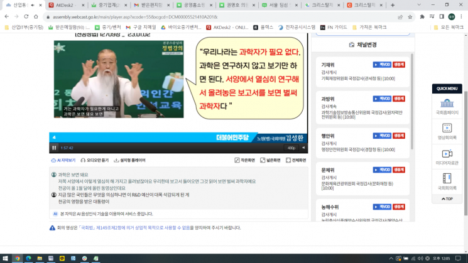This screenshot has width=468, height=263.
Task: Open 영상회의록 quick menu icon
Action: pos(447,132)
